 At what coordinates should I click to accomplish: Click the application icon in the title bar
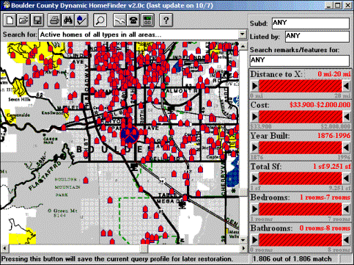click(6, 5)
